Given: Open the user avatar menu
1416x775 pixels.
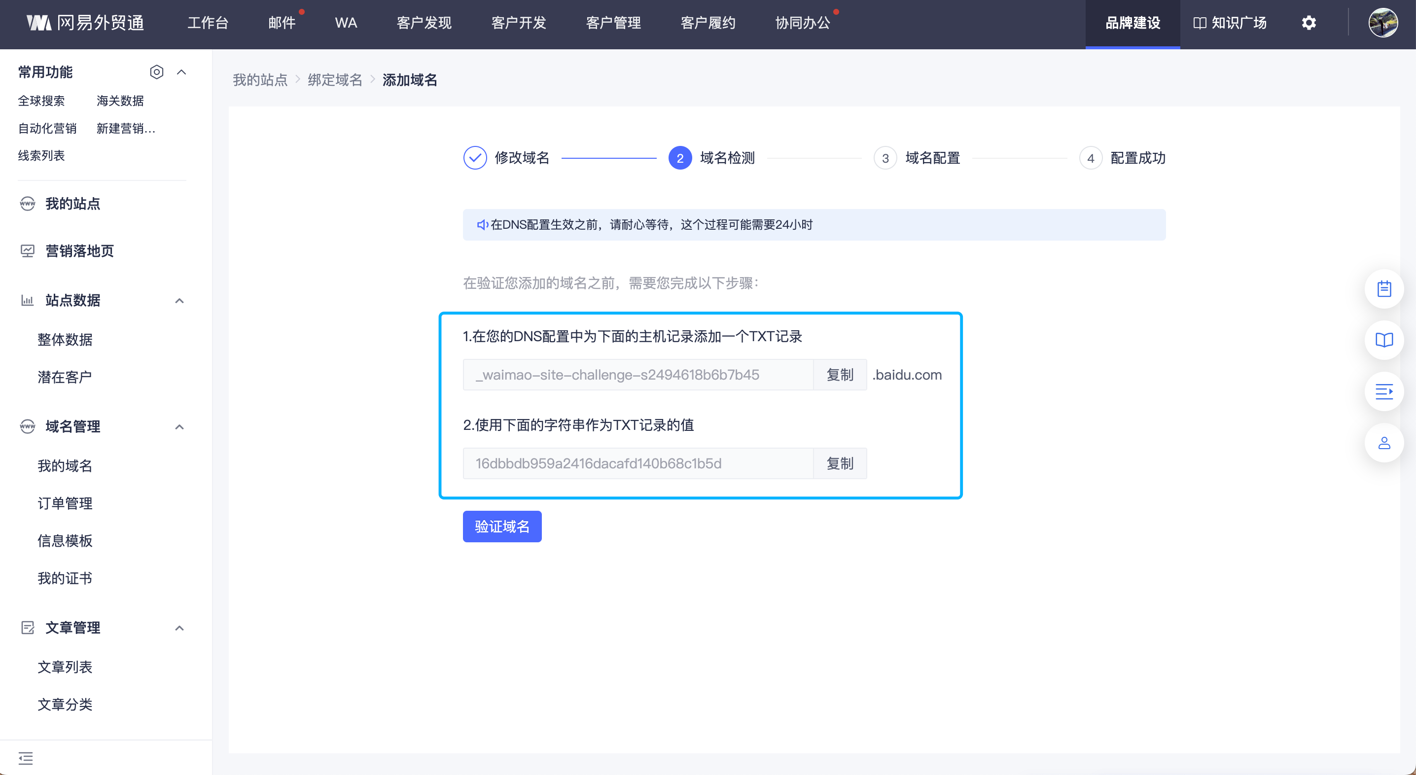Looking at the screenshot, I should 1382,23.
